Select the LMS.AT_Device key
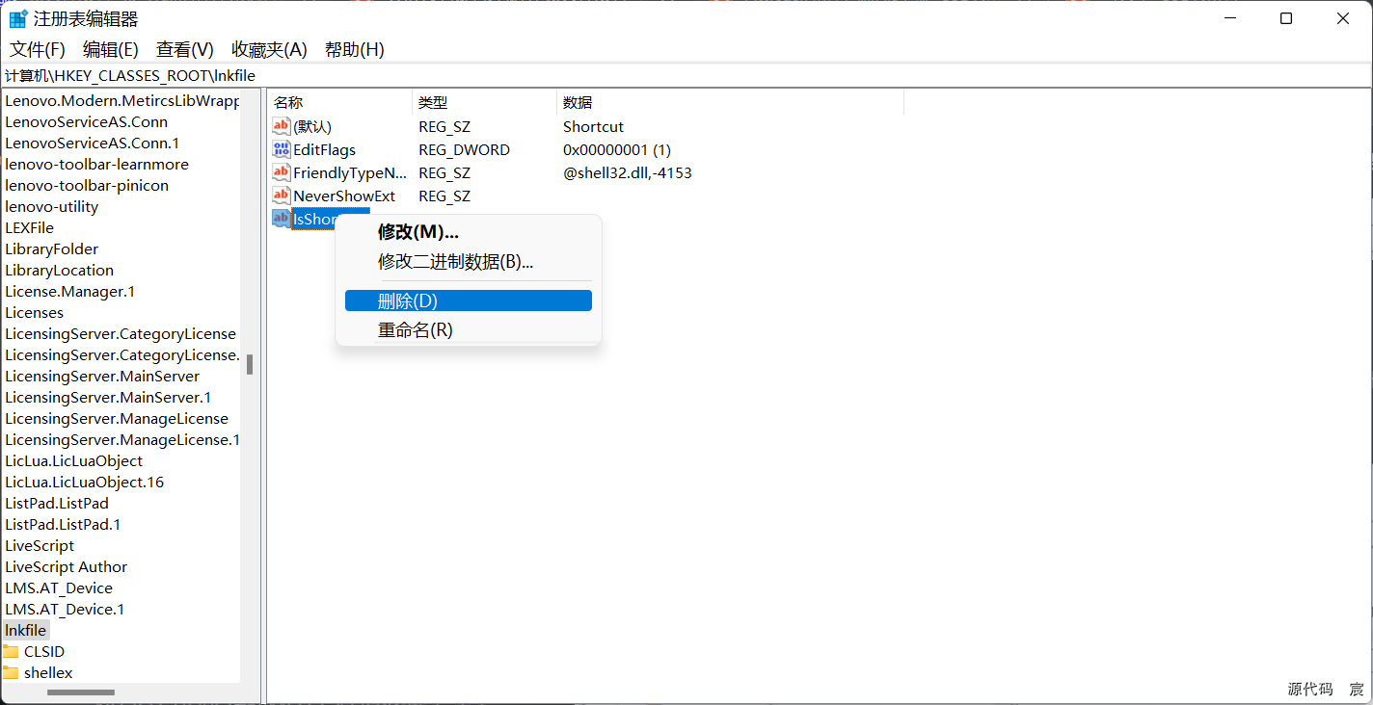This screenshot has height=705, width=1373. (x=59, y=587)
